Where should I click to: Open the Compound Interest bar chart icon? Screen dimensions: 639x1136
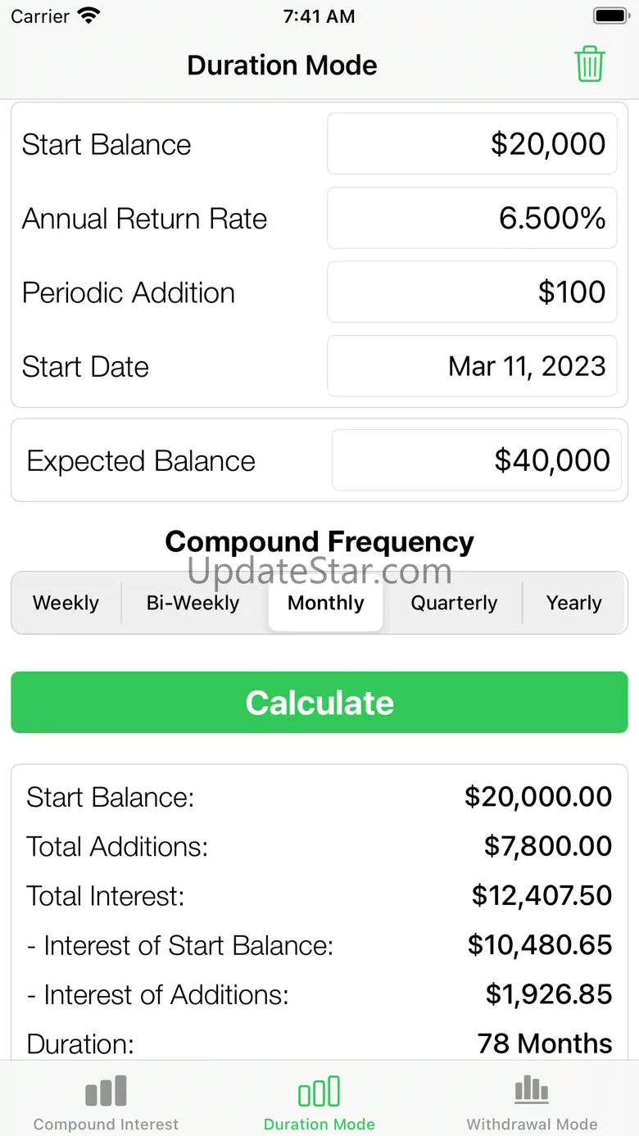[x=106, y=1092]
